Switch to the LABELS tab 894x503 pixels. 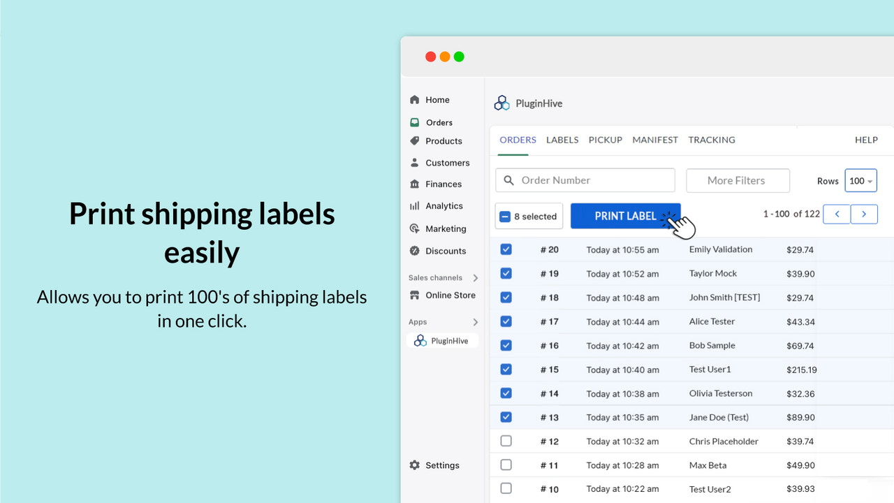tap(562, 140)
